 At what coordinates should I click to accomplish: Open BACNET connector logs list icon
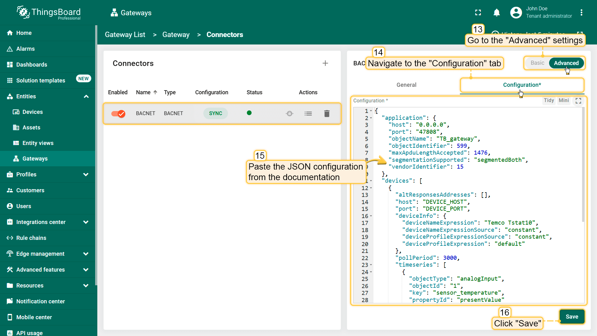click(308, 114)
